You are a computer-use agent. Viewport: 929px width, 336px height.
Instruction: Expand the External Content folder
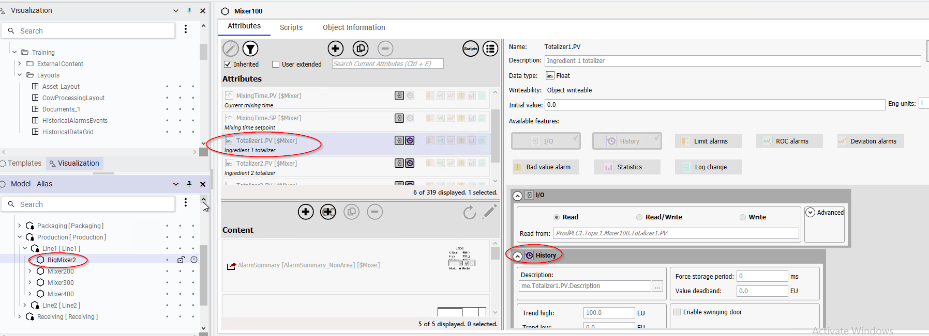click(x=20, y=63)
